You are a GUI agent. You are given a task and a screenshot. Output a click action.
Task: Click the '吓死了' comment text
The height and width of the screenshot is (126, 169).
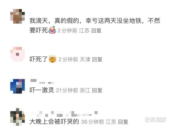point(39,59)
